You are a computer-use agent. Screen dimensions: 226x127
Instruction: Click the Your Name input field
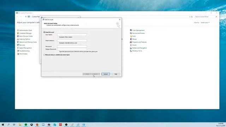(72, 35)
